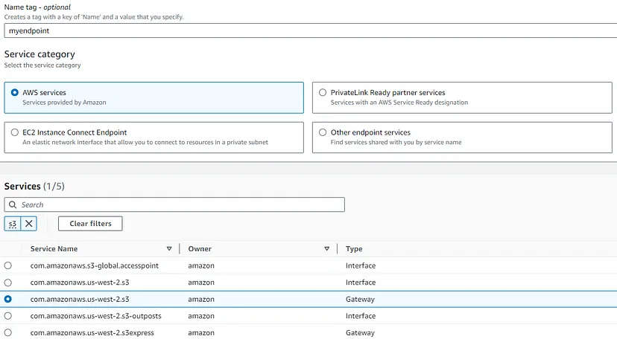Remove the s3 filter with X
Screen dimensions: 617x339
[x=29, y=224]
